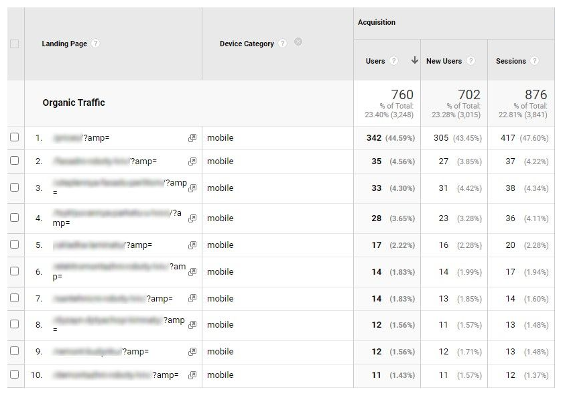Image resolution: width=565 pixels, height=396 pixels.
Task: Click the Sessions help icon
Action: point(534,60)
